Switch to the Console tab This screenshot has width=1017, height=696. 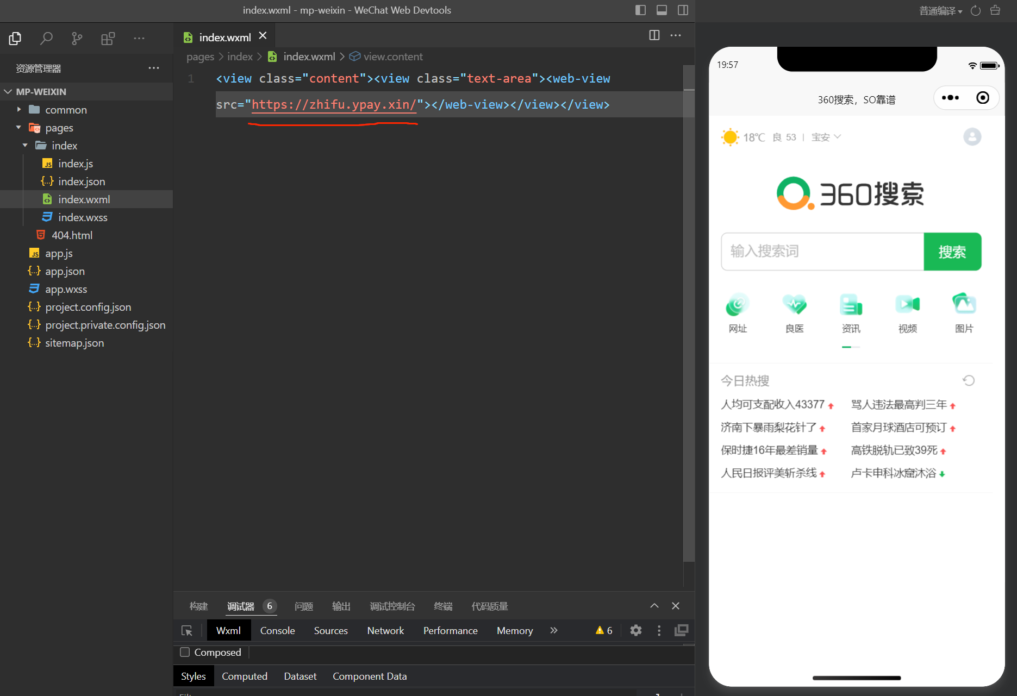277,630
